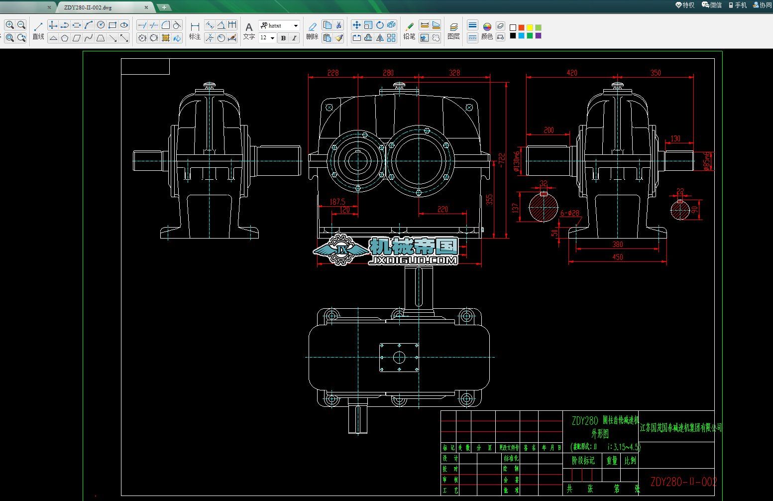Image resolution: width=773 pixels, height=501 pixels.
Task: Click the rotate tool icon
Action: tap(380, 25)
